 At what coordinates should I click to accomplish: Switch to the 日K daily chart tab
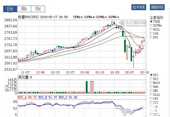[x=10, y=9]
